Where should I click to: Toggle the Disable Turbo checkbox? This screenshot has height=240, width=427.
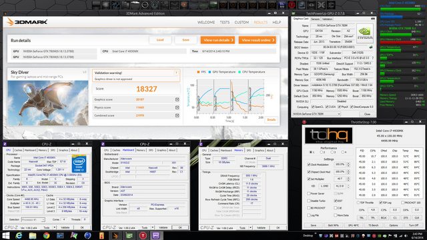point(308,201)
